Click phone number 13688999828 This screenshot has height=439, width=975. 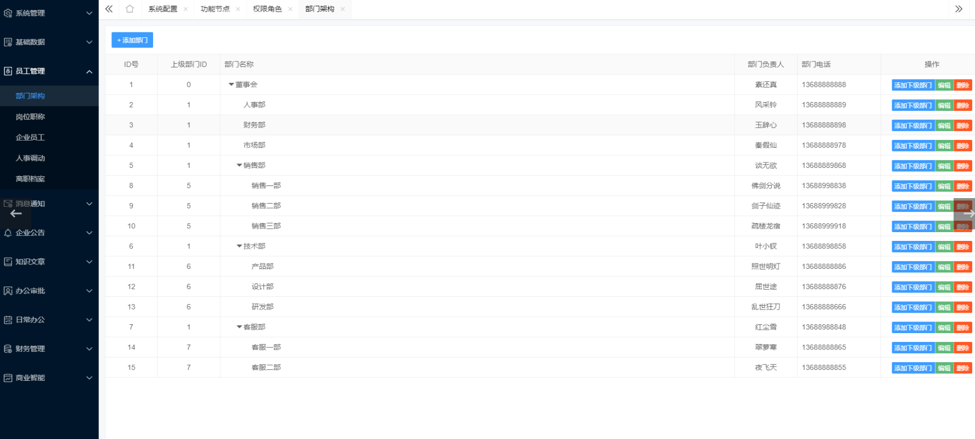point(823,206)
